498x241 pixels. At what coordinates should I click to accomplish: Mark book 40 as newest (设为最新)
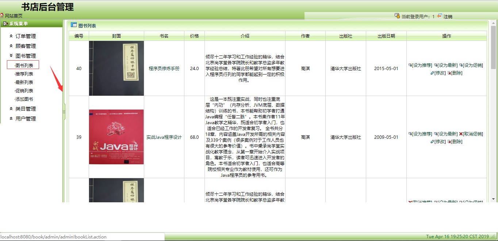tap(446, 65)
